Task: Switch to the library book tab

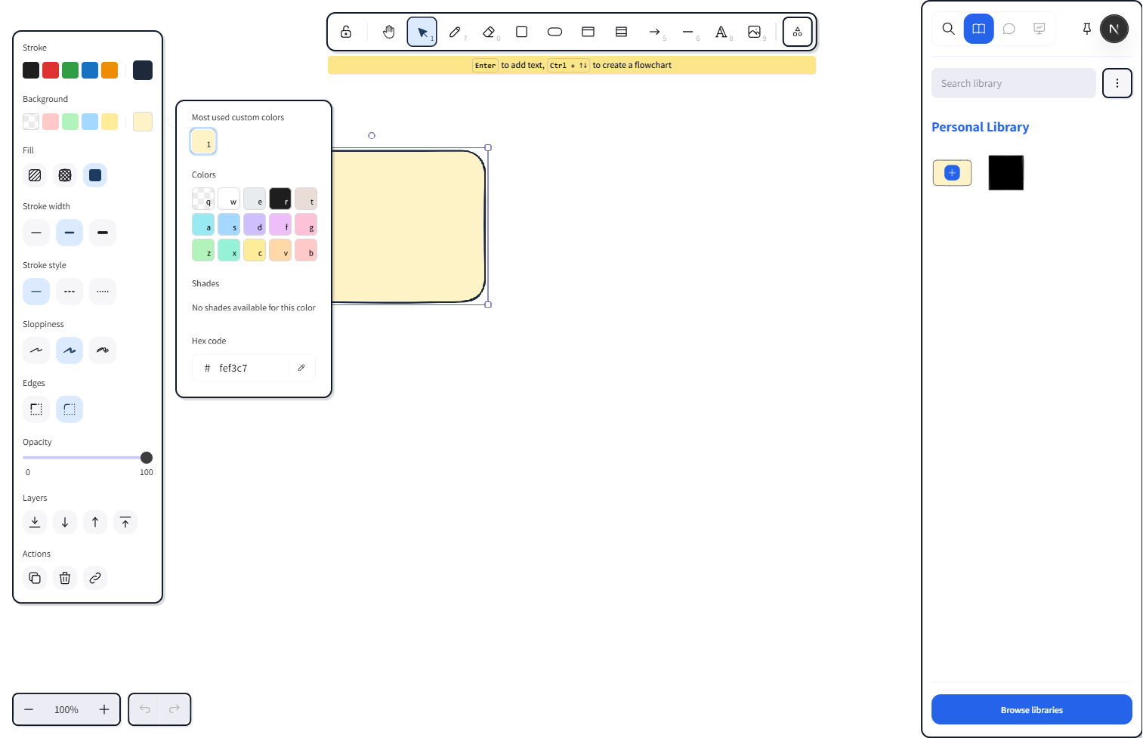Action: 978,29
